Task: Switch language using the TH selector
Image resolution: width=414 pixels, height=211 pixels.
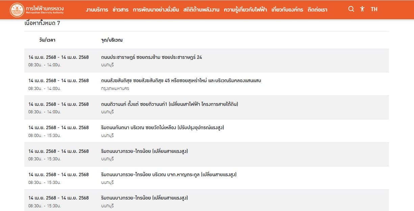Action: (374, 9)
